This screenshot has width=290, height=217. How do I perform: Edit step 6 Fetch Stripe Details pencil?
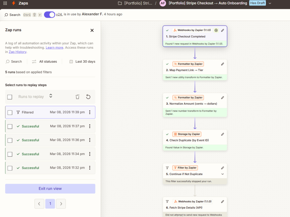tap(222, 201)
